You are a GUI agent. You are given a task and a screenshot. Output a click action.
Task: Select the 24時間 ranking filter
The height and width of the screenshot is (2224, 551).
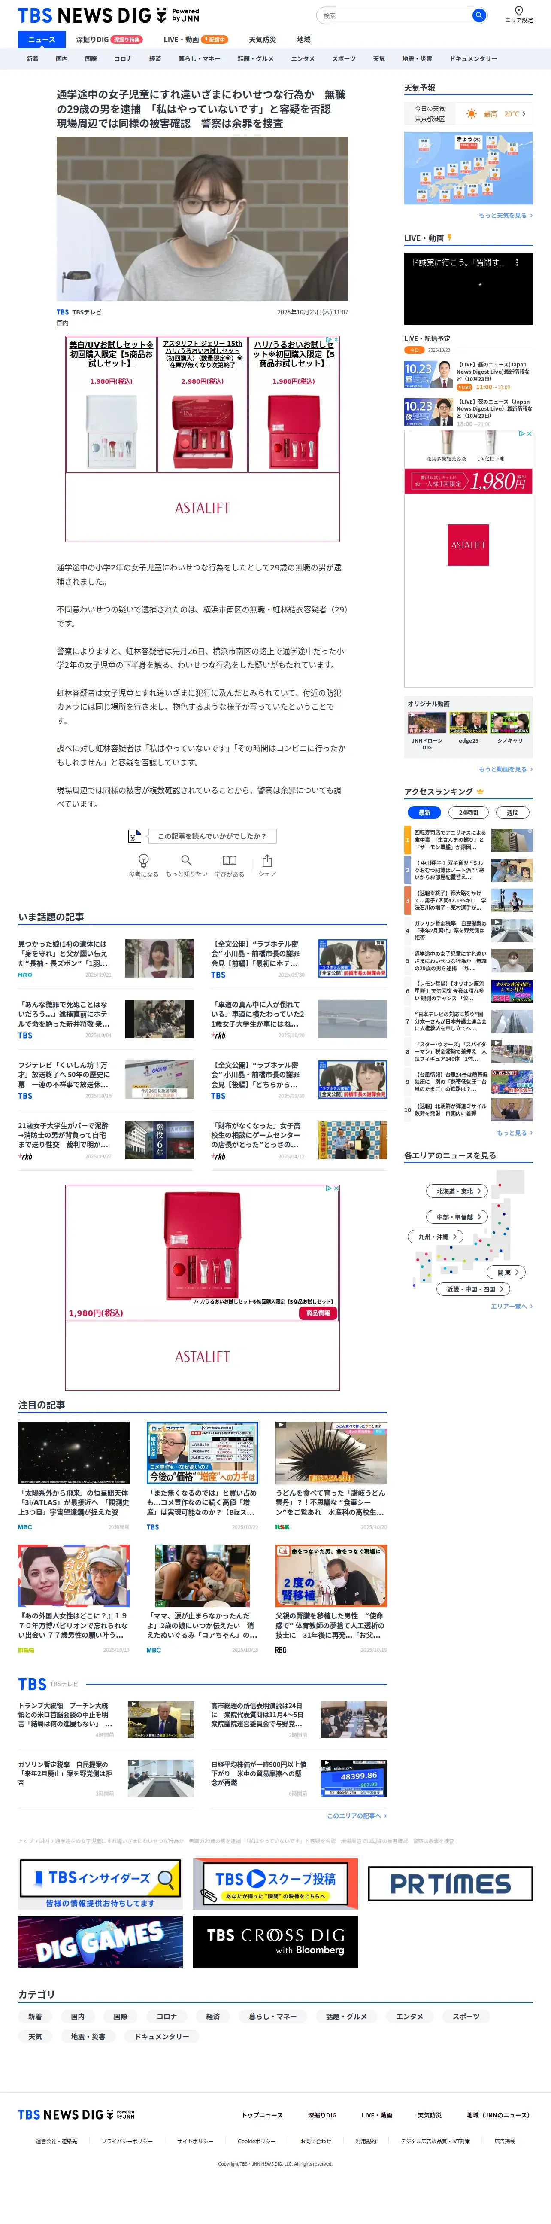pos(468,812)
